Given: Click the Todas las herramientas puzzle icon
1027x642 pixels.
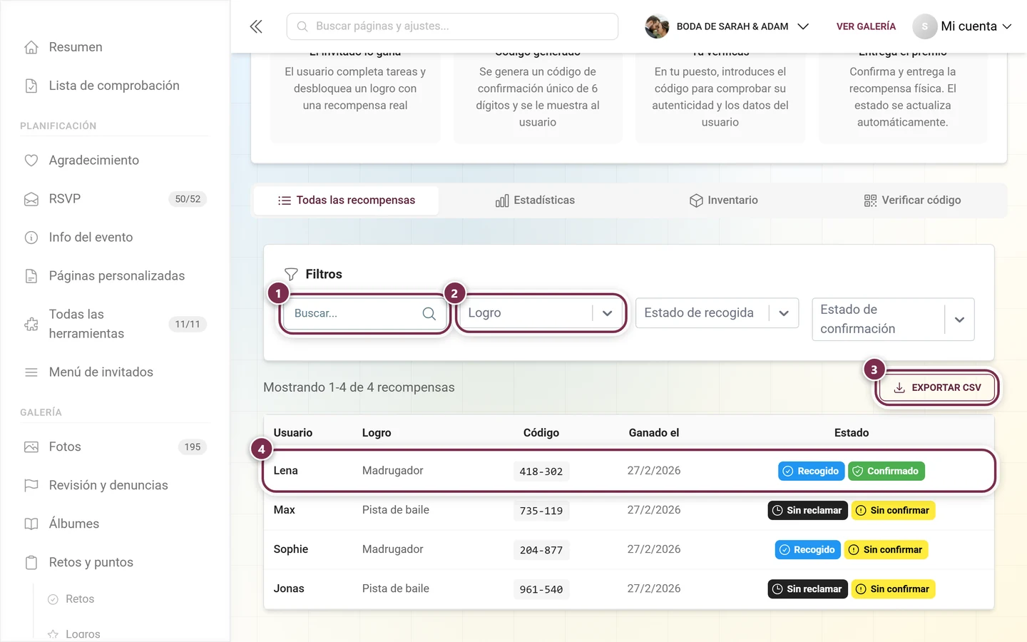Looking at the screenshot, I should [31, 324].
